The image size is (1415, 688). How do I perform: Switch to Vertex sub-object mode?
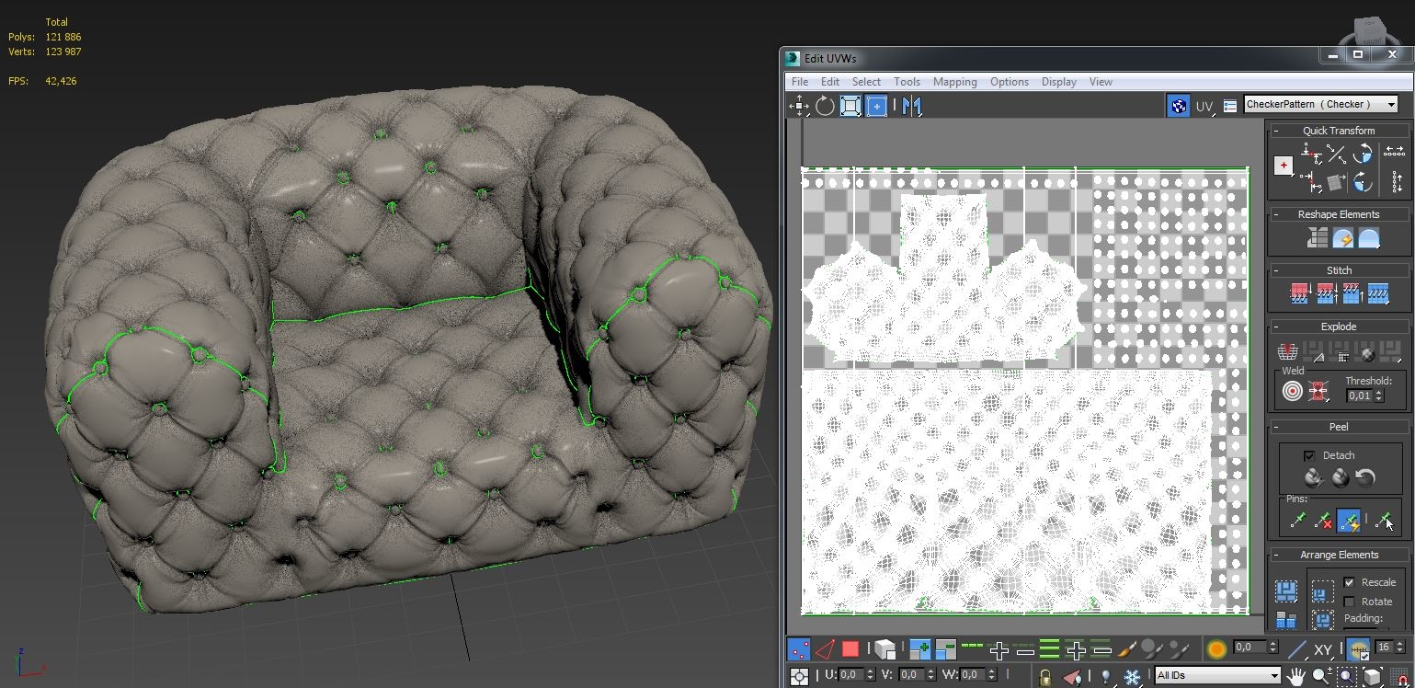tap(799, 649)
